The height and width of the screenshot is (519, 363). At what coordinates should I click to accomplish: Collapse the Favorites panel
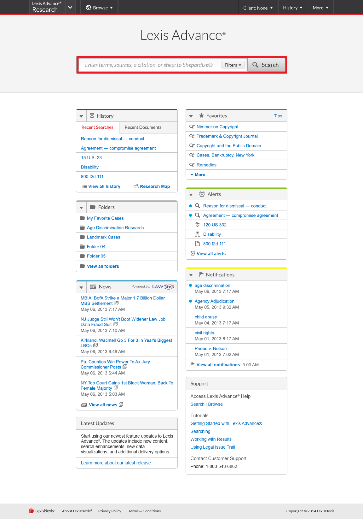(x=191, y=116)
